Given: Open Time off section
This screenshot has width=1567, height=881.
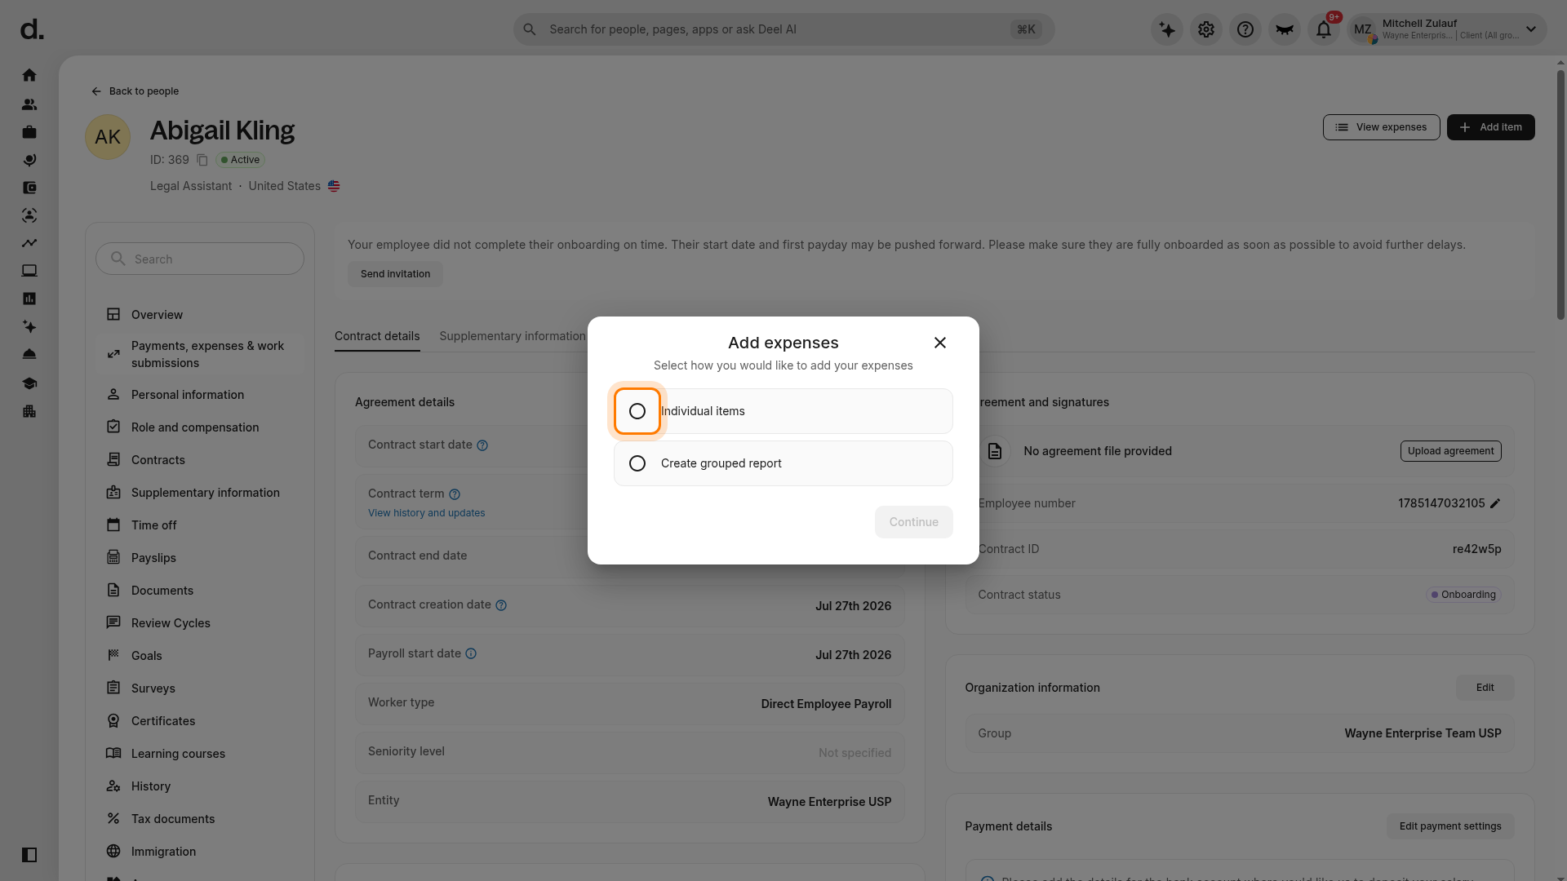Looking at the screenshot, I should click(x=200, y=525).
